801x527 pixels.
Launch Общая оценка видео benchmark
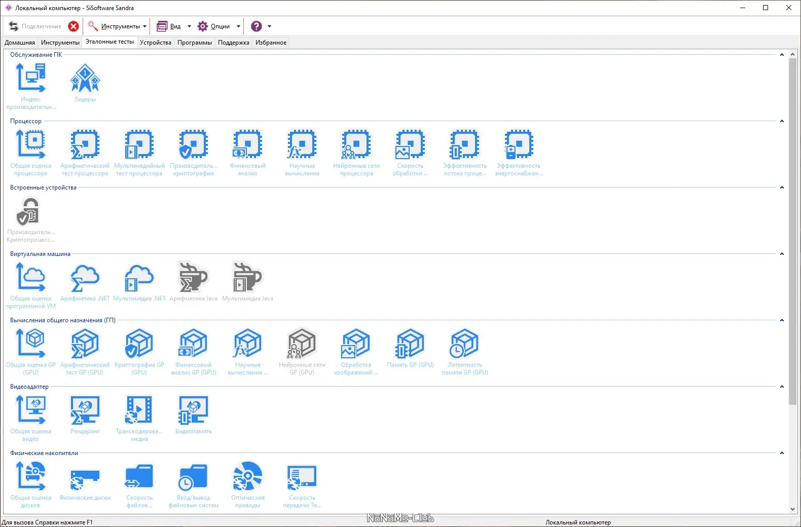click(31, 418)
